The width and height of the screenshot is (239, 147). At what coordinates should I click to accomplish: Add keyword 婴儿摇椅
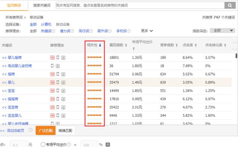tap(12, 58)
